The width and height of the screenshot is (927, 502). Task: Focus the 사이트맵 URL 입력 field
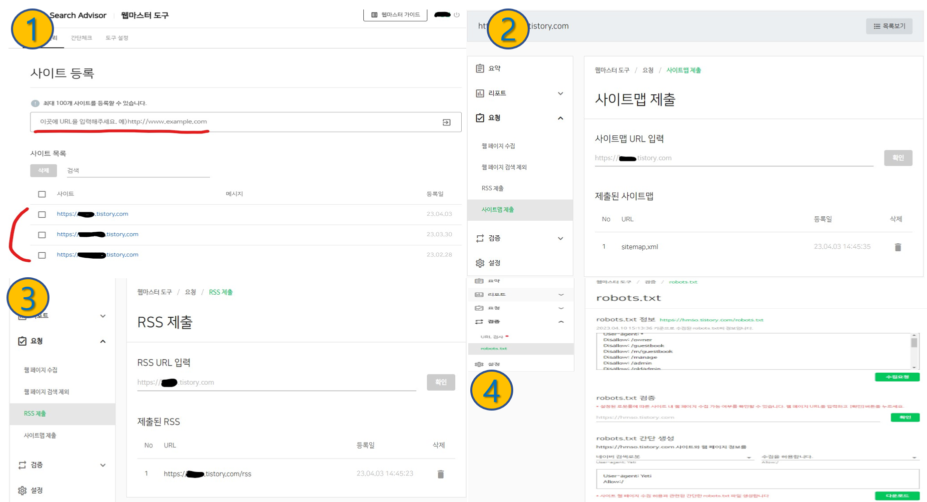(x=734, y=158)
